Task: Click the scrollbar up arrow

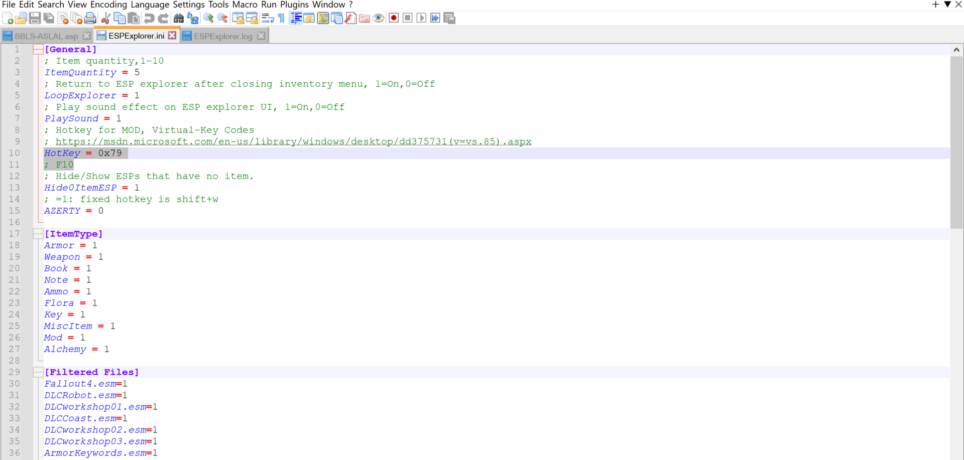Action: click(x=956, y=50)
